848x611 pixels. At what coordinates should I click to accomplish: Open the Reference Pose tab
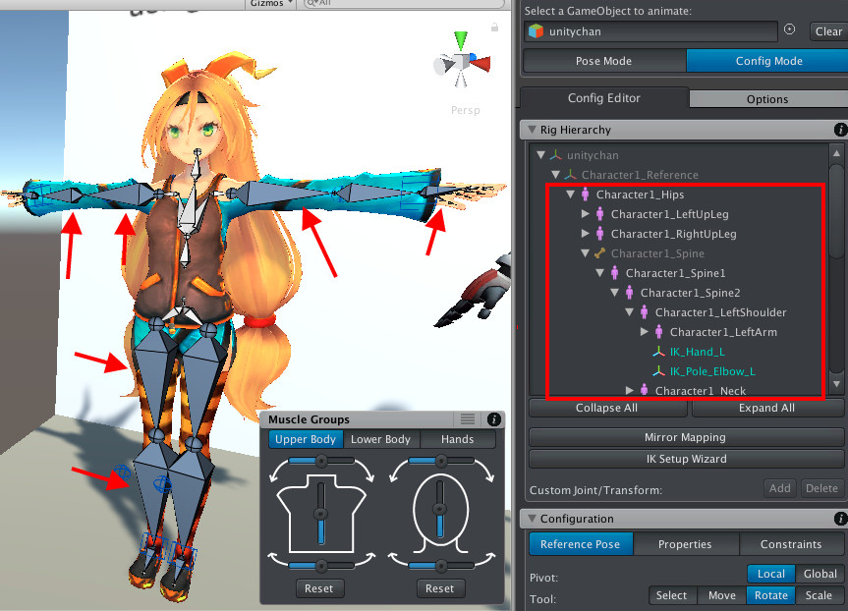tap(581, 544)
